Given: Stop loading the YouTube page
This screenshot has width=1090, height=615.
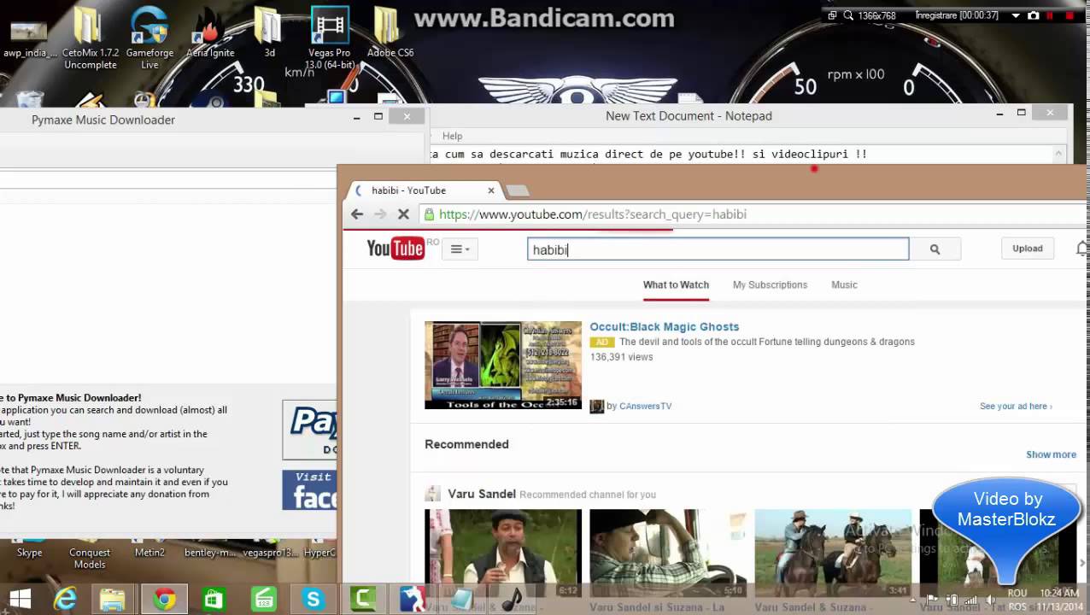Looking at the screenshot, I should click(403, 214).
